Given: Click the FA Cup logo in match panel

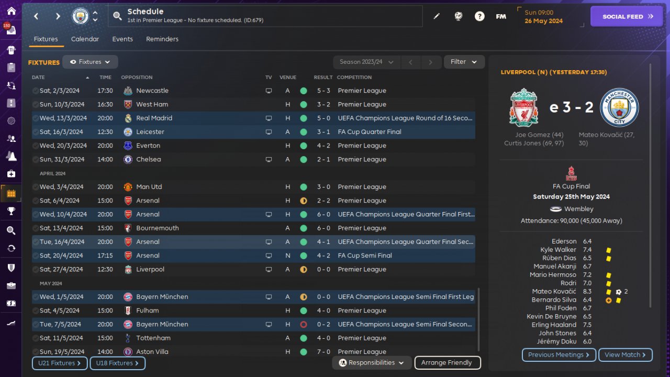Looking at the screenshot, I should pos(572,173).
